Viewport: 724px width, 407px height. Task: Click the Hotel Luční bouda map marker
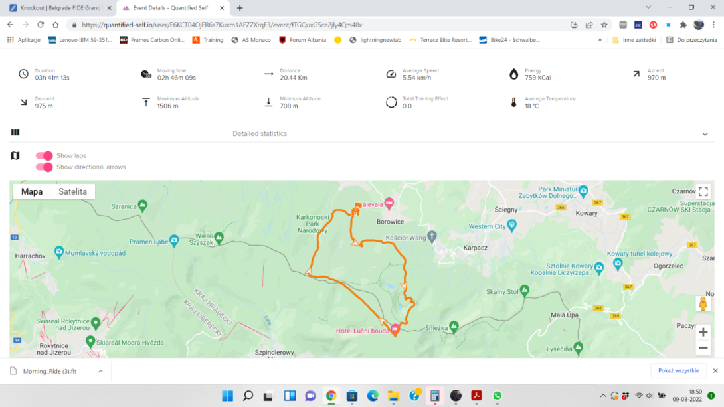[x=395, y=329]
